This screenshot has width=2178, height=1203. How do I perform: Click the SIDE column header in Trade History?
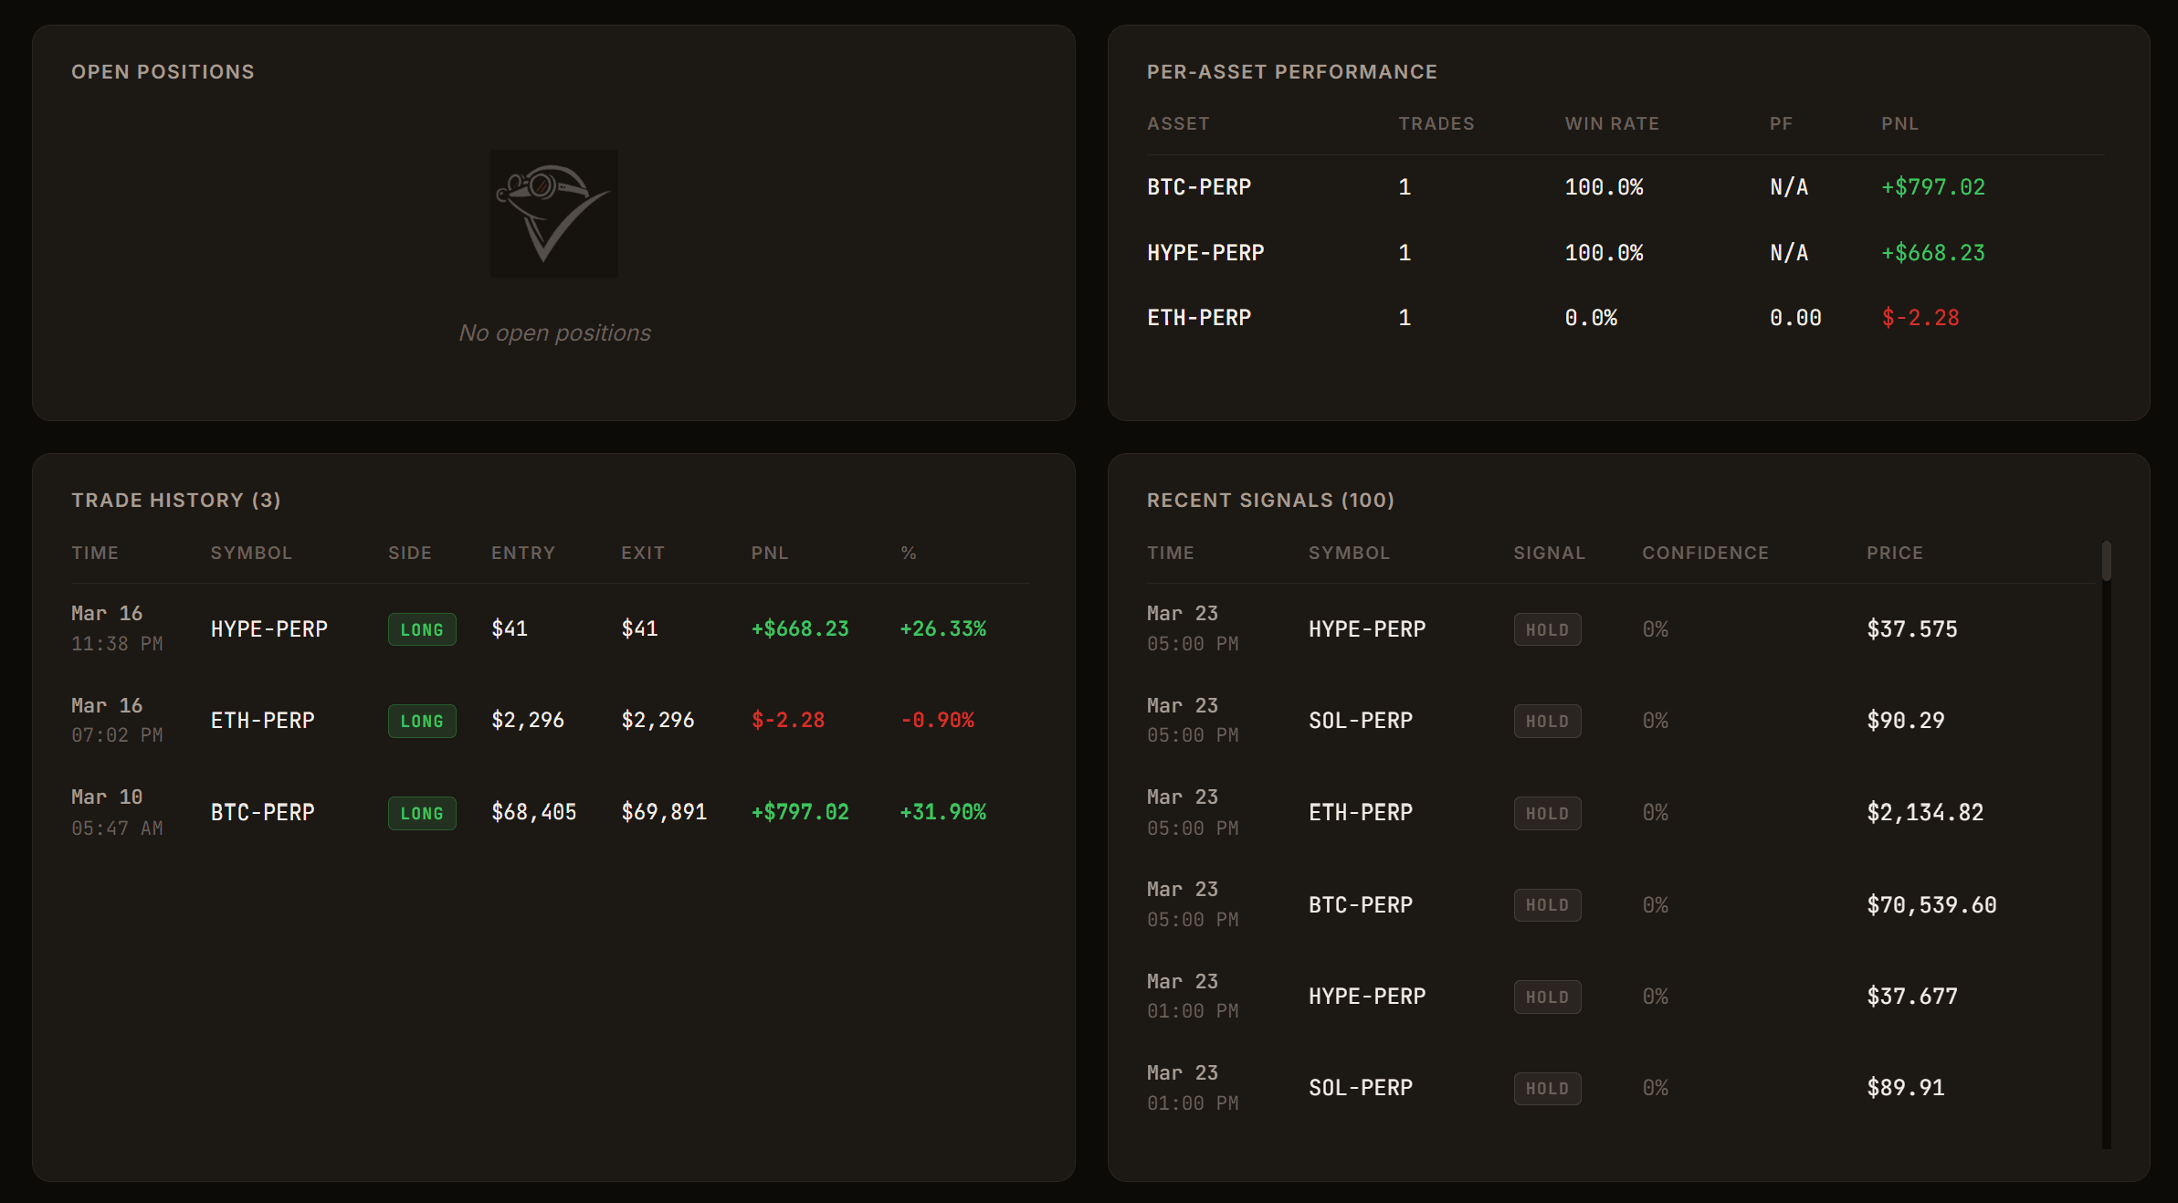click(410, 553)
